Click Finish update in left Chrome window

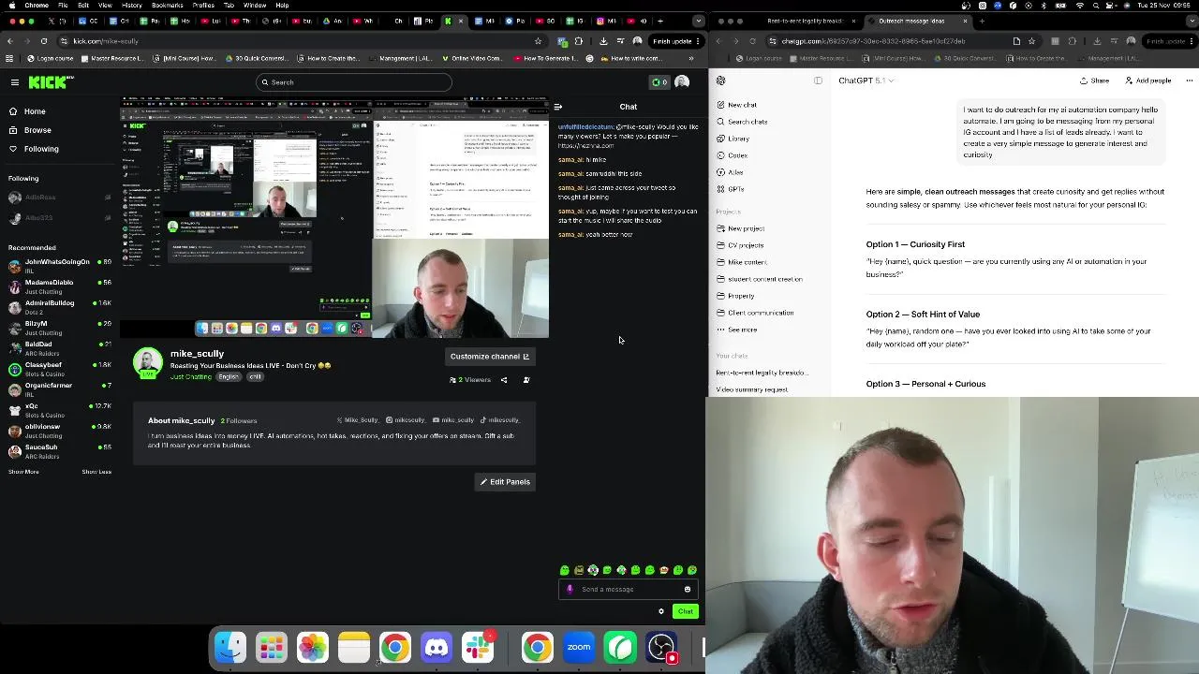tap(673, 41)
